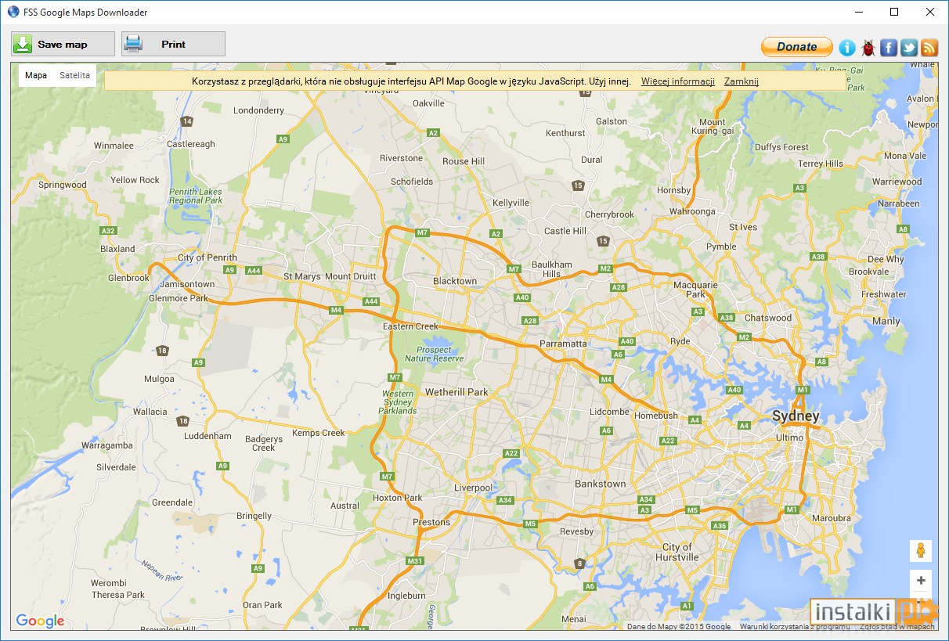The height and width of the screenshot is (641, 949).
Task: Click the Macquarie Park label
Action: pyautogui.click(x=695, y=290)
